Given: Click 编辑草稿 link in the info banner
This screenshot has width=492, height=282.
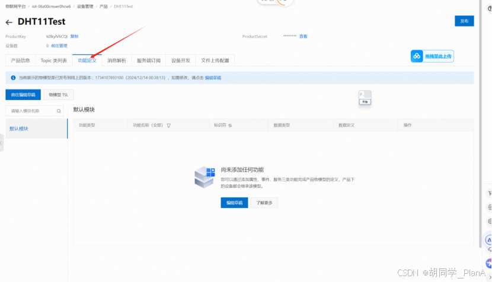Looking at the screenshot, I should tap(213, 78).
